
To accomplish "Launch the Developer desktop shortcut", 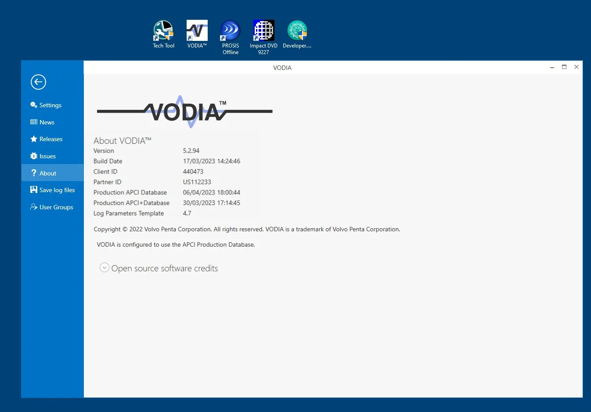I will point(297,31).
